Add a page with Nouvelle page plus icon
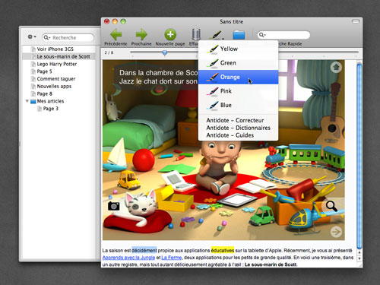This screenshot has height=285, width=380. [x=170, y=34]
